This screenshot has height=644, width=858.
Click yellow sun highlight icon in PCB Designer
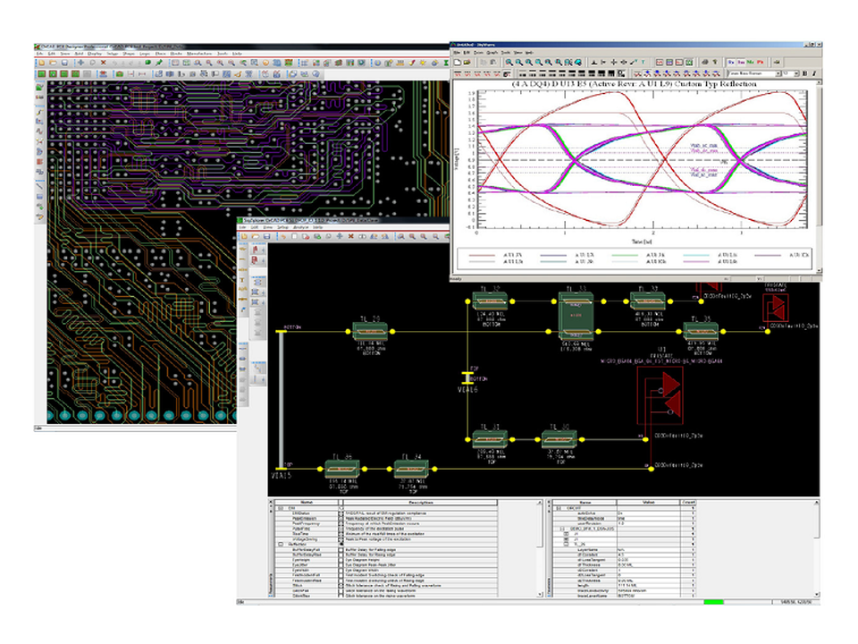[x=423, y=63]
